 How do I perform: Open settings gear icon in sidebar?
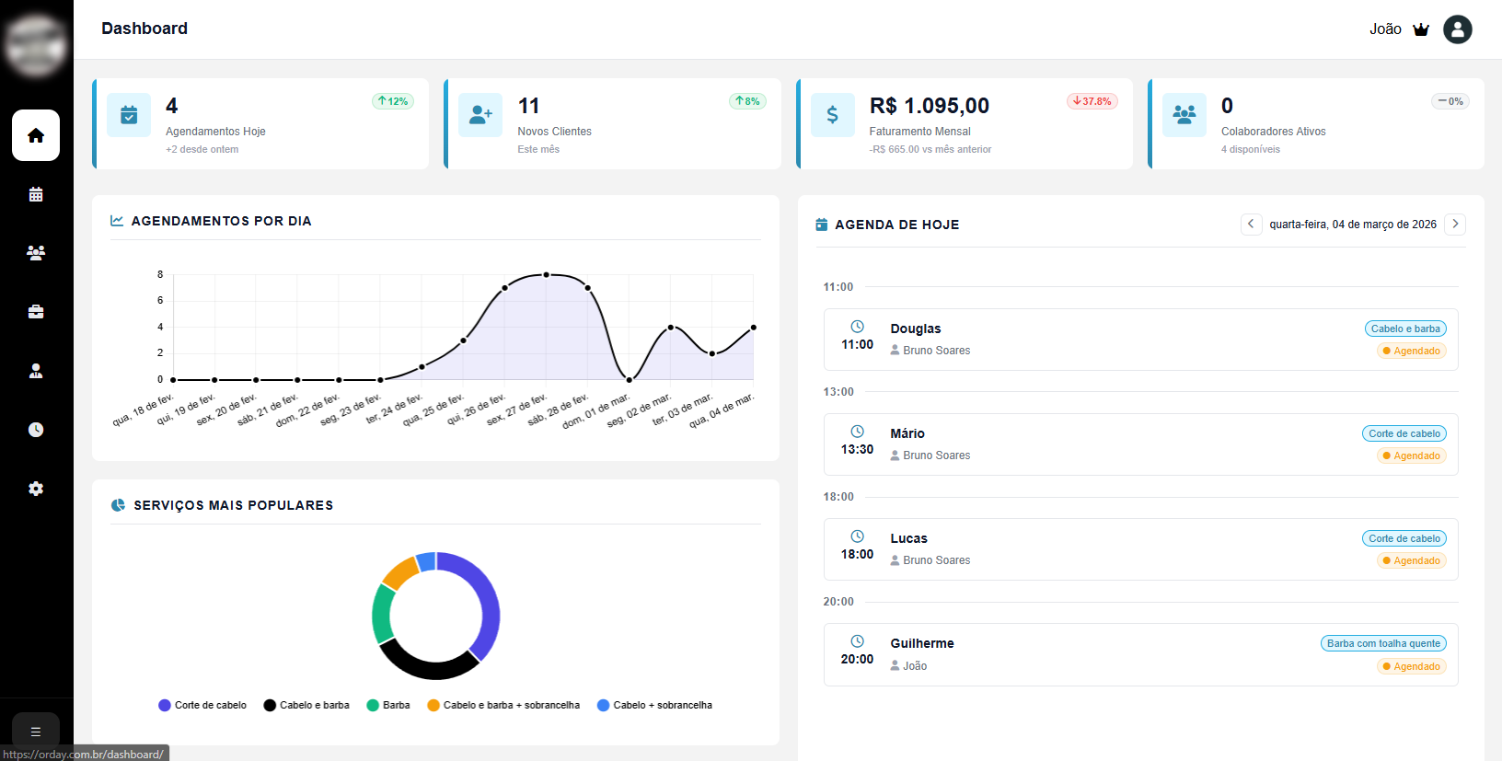[x=36, y=489]
